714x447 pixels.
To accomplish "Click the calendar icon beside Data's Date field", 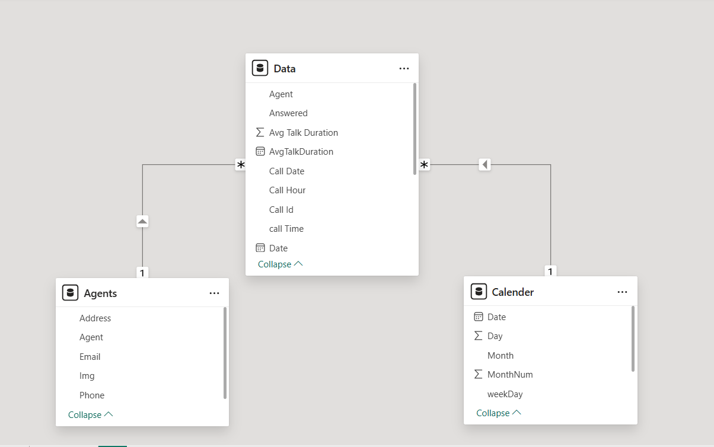I will [x=260, y=248].
